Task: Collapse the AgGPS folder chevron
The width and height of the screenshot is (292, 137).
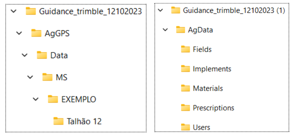Action: [19, 33]
